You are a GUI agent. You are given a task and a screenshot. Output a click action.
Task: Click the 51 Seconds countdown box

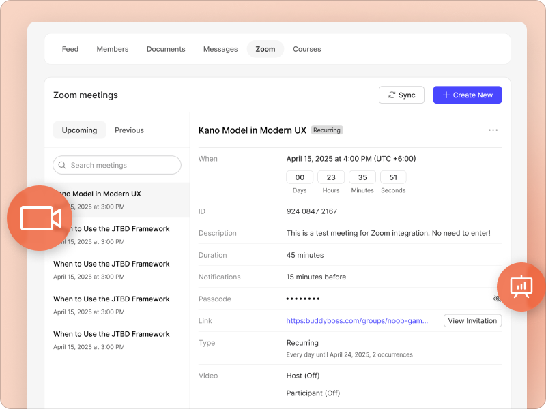coord(393,177)
